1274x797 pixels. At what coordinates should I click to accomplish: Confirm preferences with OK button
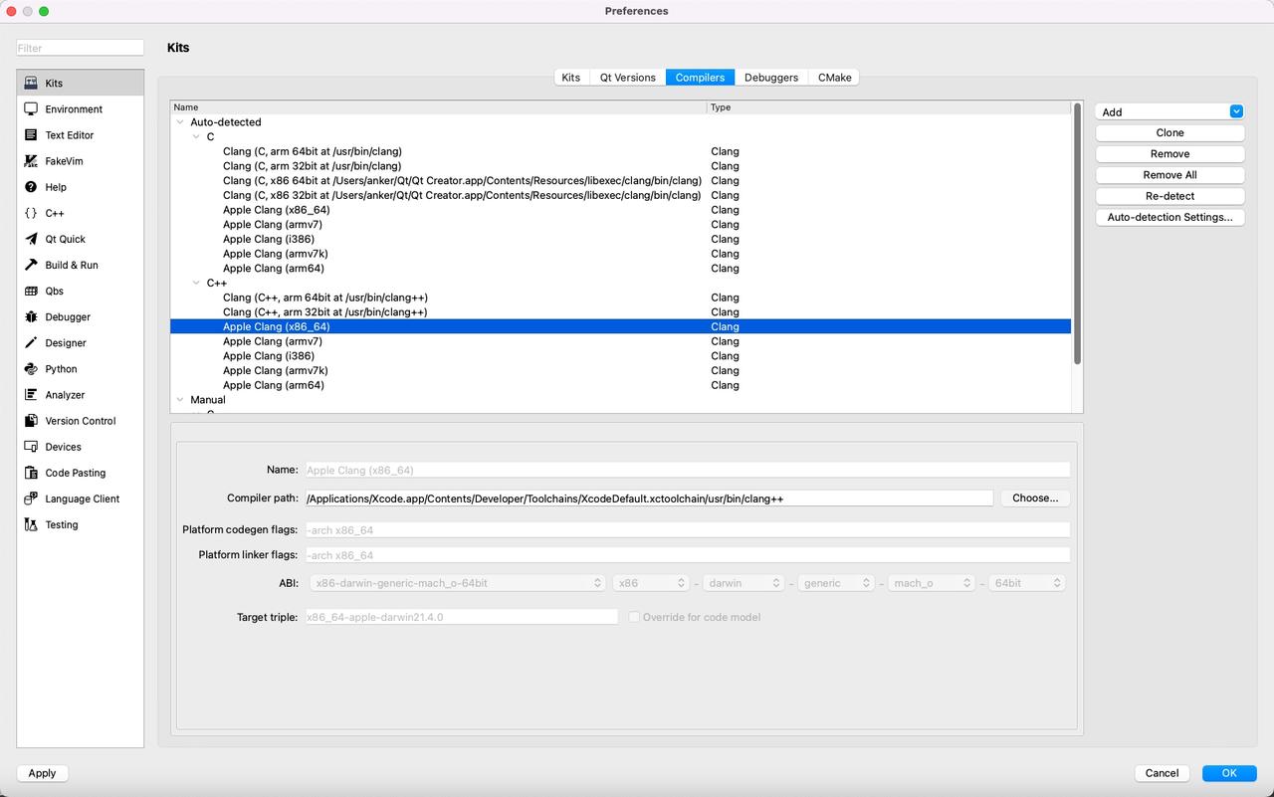pos(1229,773)
